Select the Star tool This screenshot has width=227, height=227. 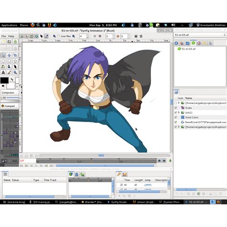[x=15, y=61]
